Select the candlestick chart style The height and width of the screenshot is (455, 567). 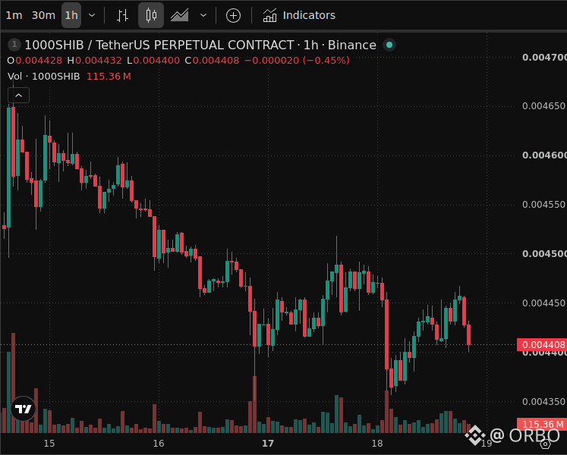[x=151, y=15]
